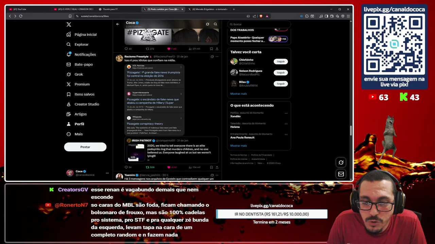Click the page vertical scrollbar thumb
Viewport: 435px width, 244px height.
[351, 130]
